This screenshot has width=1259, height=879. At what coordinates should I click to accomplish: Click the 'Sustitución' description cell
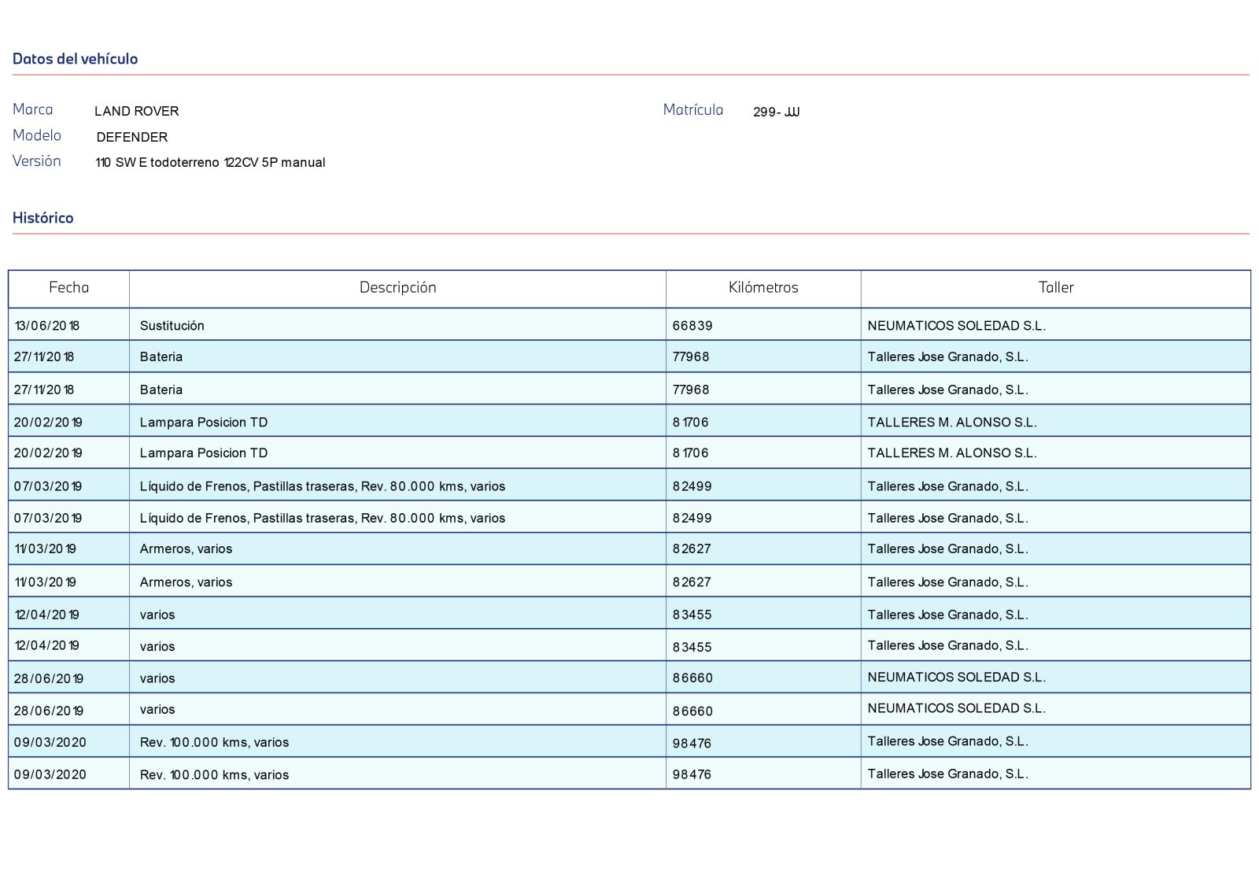[172, 326]
